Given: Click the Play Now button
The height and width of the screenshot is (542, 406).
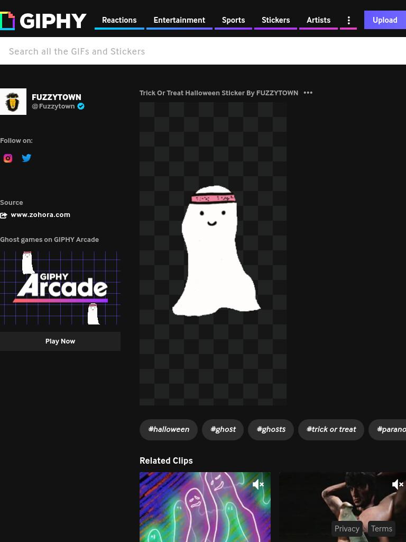Looking at the screenshot, I should (x=60, y=341).
